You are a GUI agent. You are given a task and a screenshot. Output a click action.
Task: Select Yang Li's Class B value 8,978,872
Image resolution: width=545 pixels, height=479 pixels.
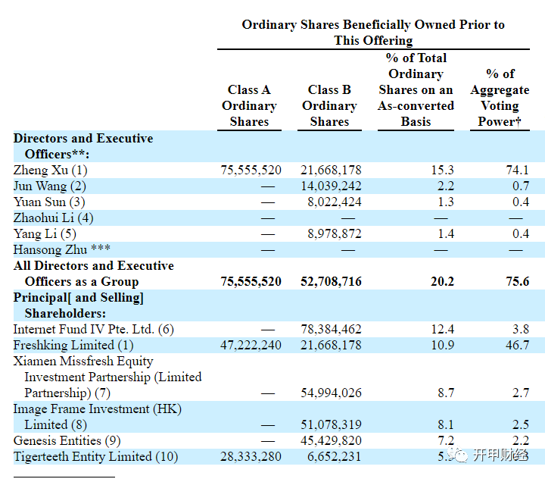335,234
